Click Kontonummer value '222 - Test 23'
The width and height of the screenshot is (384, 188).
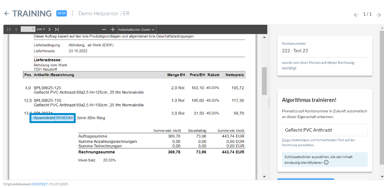click(x=295, y=51)
